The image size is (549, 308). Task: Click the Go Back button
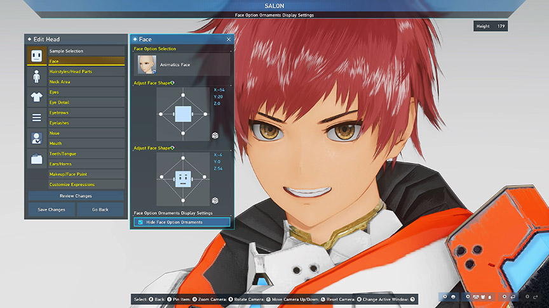pos(100,209)
